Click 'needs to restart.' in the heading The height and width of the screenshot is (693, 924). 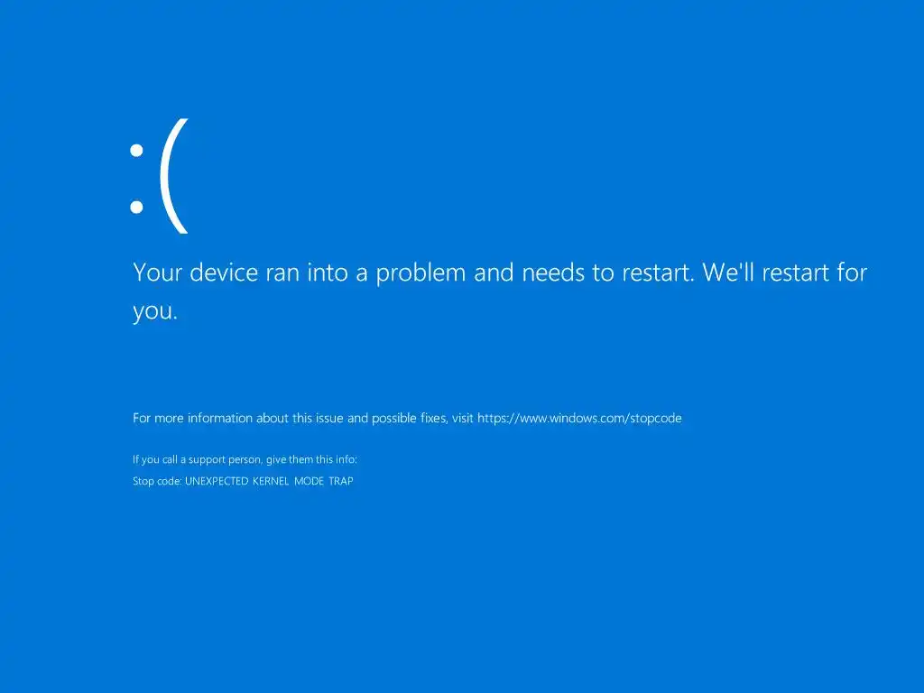point(608,273)
